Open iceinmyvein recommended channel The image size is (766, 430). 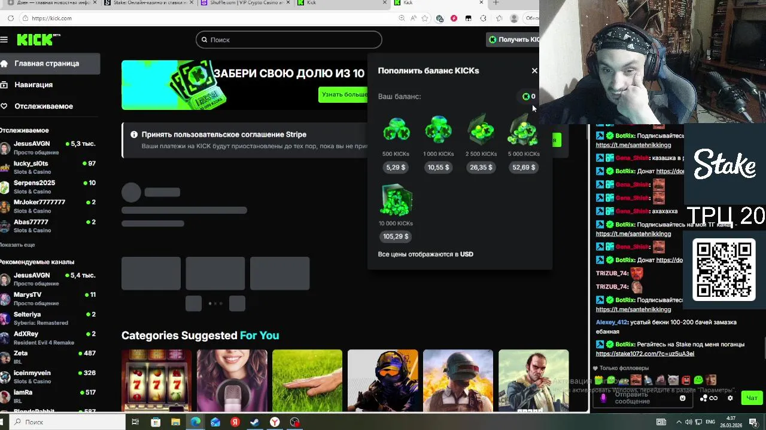[x=48, y=377]
